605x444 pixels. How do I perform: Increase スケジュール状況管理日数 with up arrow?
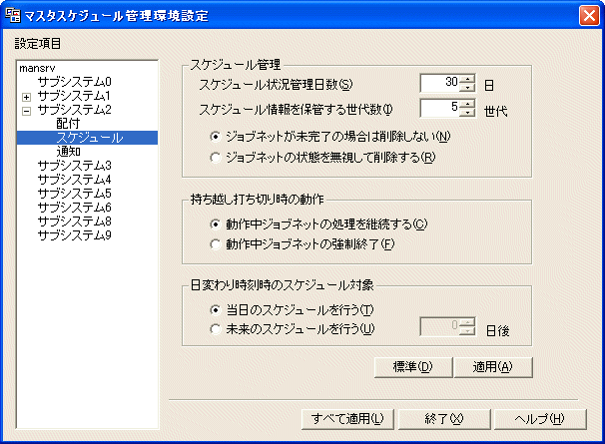(x=467, y=79)
